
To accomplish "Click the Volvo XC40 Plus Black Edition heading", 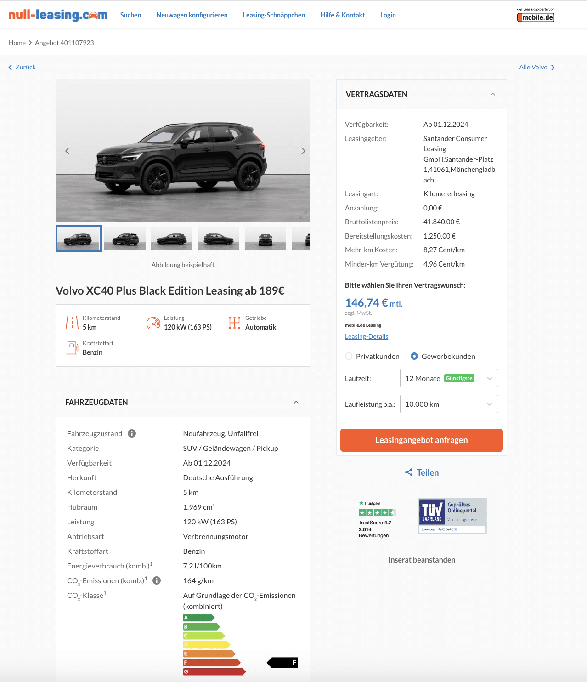I will (170, 290).
